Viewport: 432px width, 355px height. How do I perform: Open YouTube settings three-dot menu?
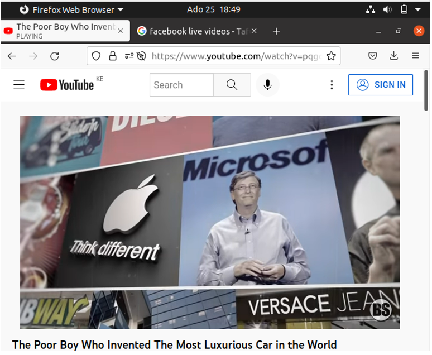point(332,85)
